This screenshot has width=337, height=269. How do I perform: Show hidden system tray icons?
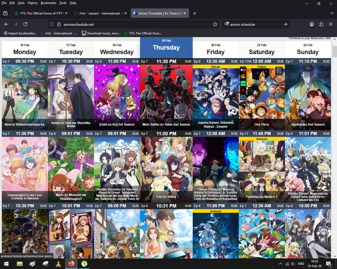281,264
